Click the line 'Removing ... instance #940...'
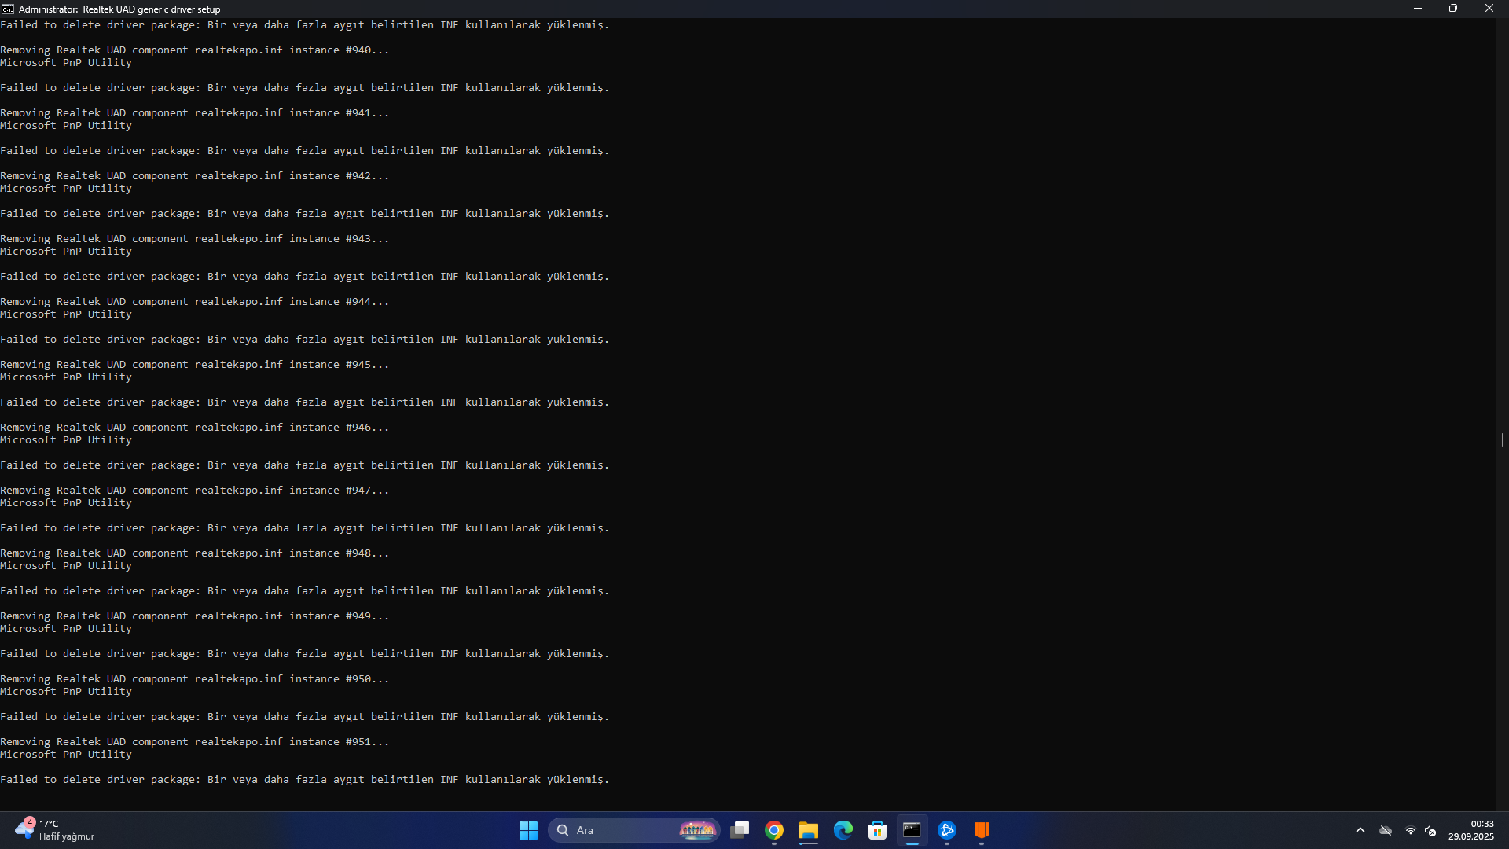This screenshot has height=849, width=1509. click(195, 50)
